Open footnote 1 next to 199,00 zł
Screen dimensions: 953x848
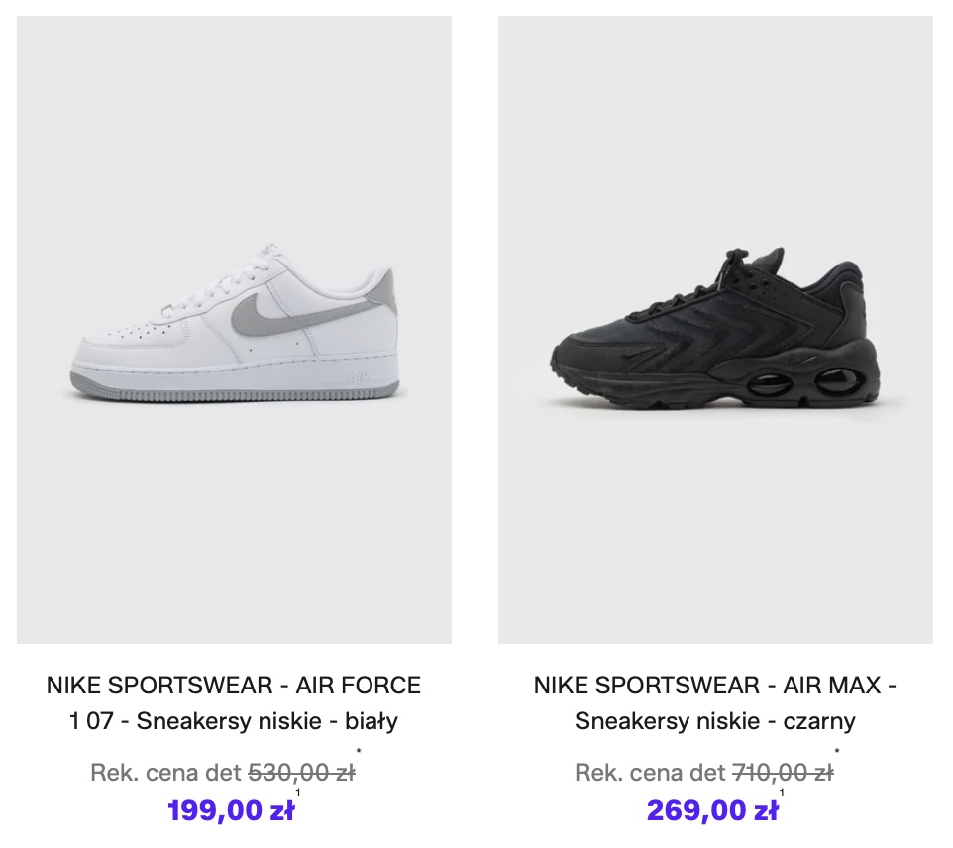(x=298, y=794)
